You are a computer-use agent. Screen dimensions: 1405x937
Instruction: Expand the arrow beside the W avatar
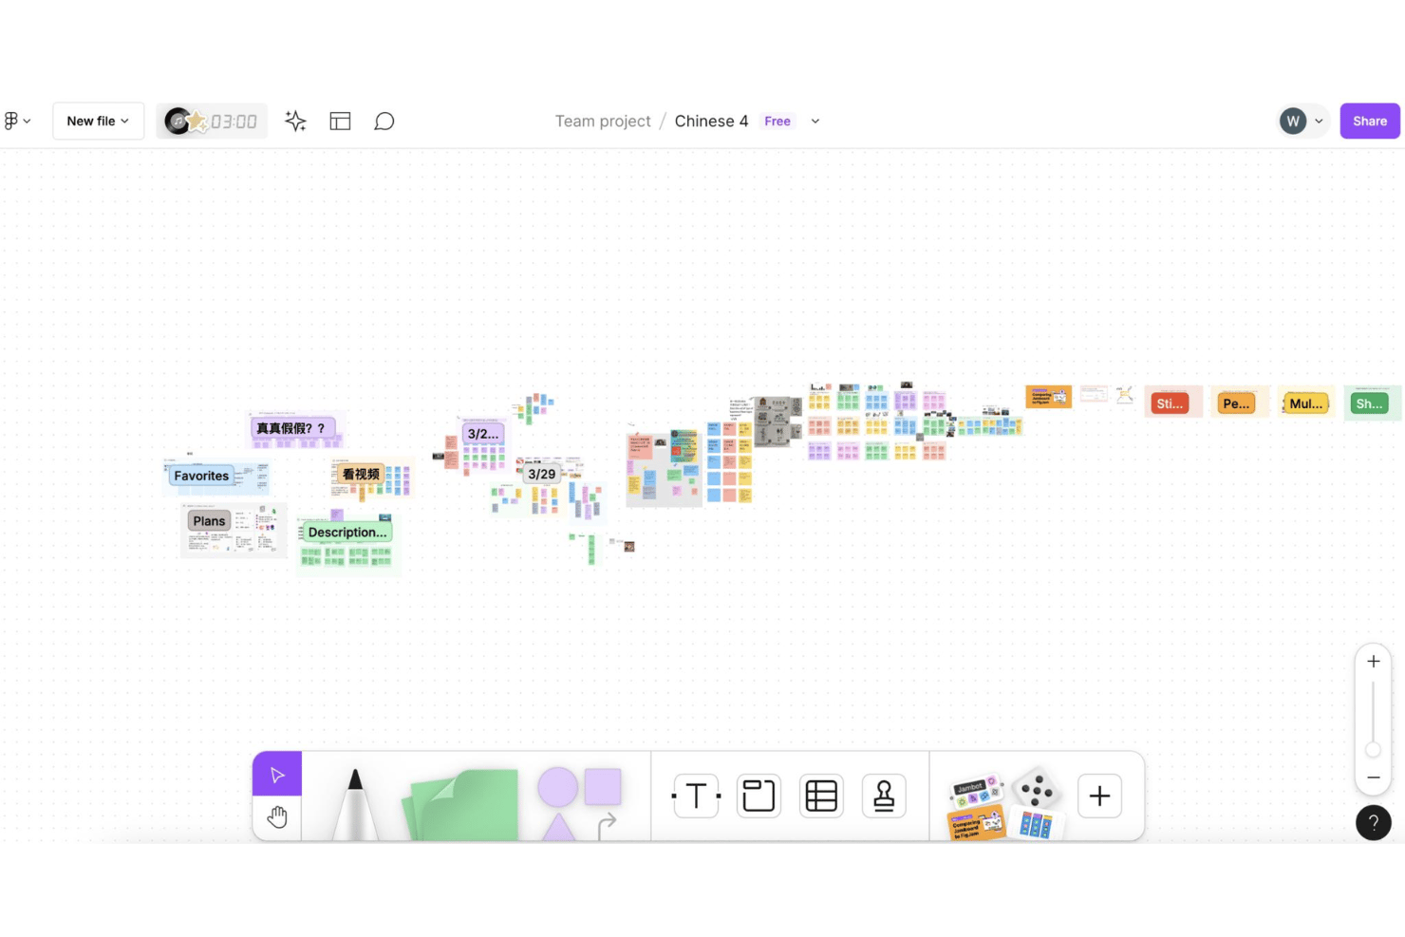point(1319,121)
